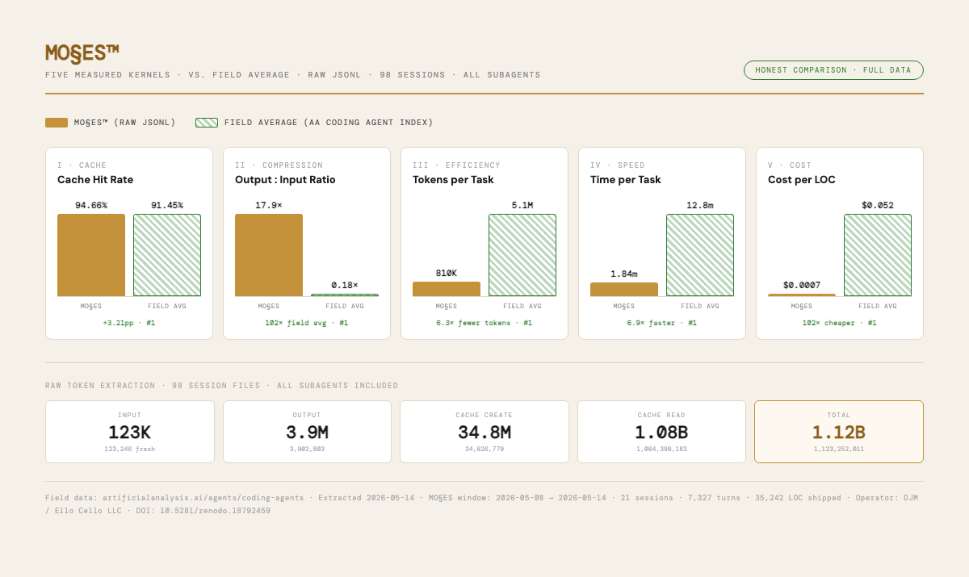Click the hatched 91.45% field average bar
The image size is (969, 577).
point(167,255)
